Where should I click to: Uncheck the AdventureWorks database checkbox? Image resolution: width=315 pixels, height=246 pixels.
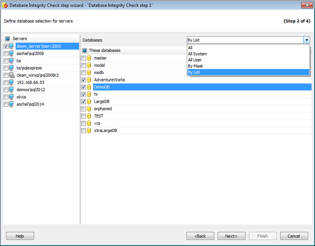83,80
